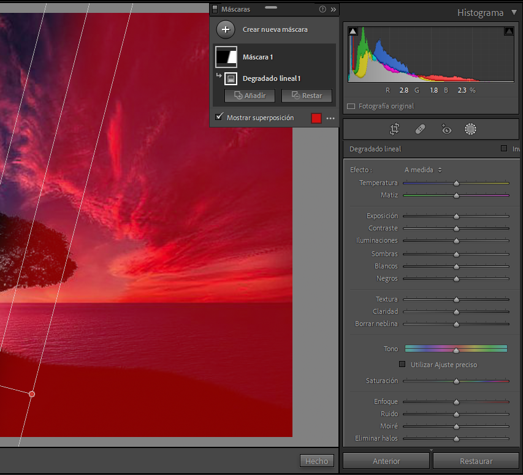Image resolution: width=523 pixels, height=475 pixels.
Task: Select the Crop overlay tool icon
Action: click(x=395, y=129)
